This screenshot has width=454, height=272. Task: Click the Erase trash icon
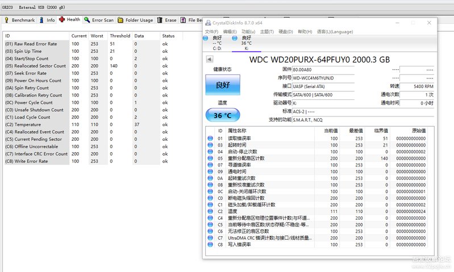[x=160, y=20]
